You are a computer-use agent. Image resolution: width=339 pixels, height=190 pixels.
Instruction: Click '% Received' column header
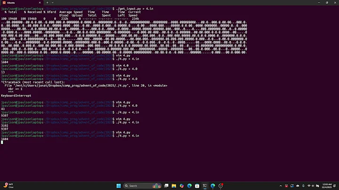point(33,12)
